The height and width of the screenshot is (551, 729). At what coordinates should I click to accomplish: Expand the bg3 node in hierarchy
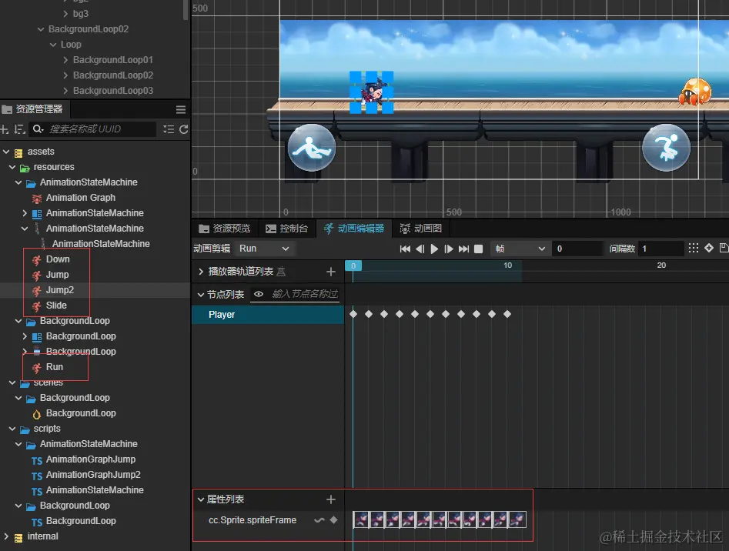coord(65,14)
